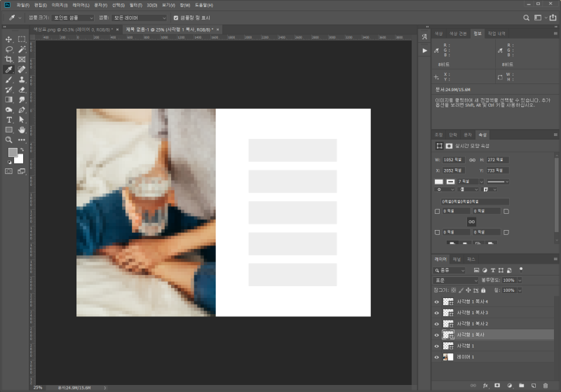Open the 필터(T) menu
This screenshot has height=392, width=561.
pyautogui.click(x=135, y=5)
